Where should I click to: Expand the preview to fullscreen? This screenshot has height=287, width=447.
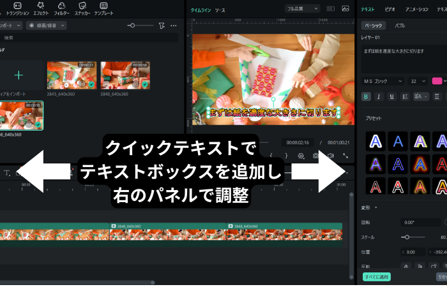point(345,156)
